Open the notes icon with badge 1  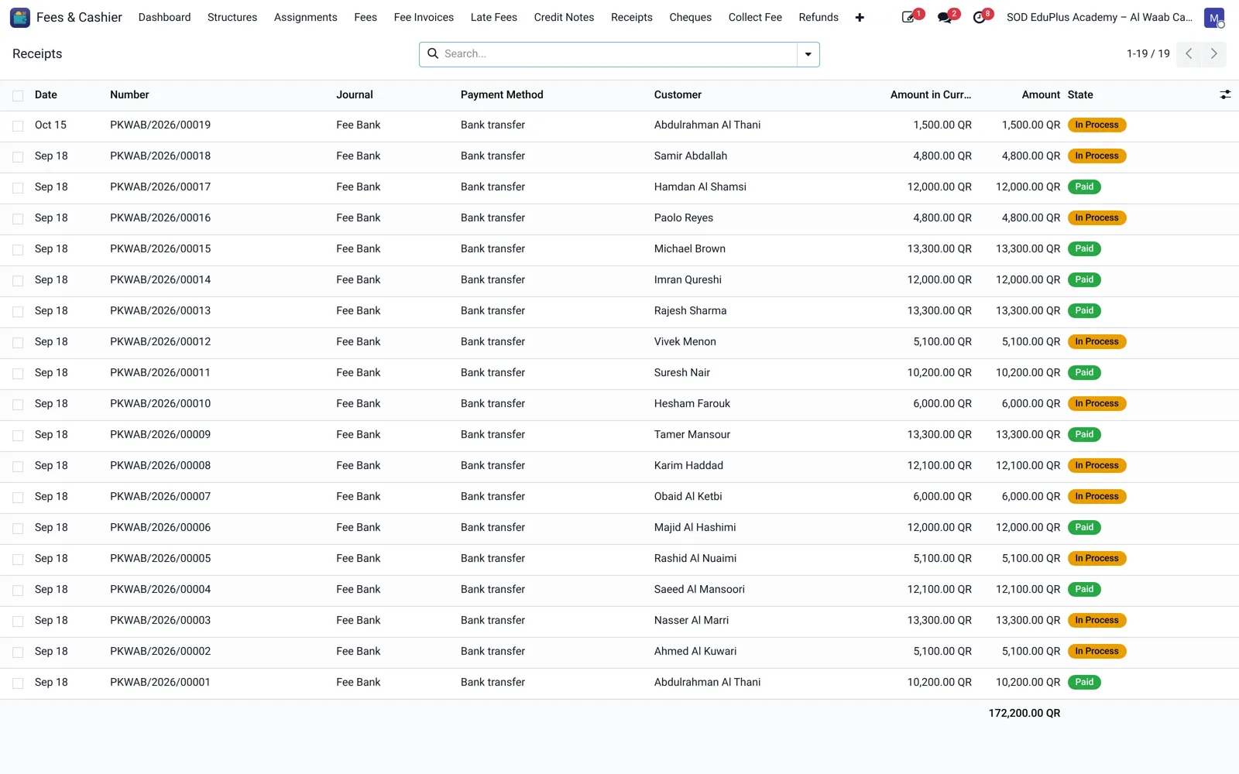pyautogui.click(x=908, y=17)
